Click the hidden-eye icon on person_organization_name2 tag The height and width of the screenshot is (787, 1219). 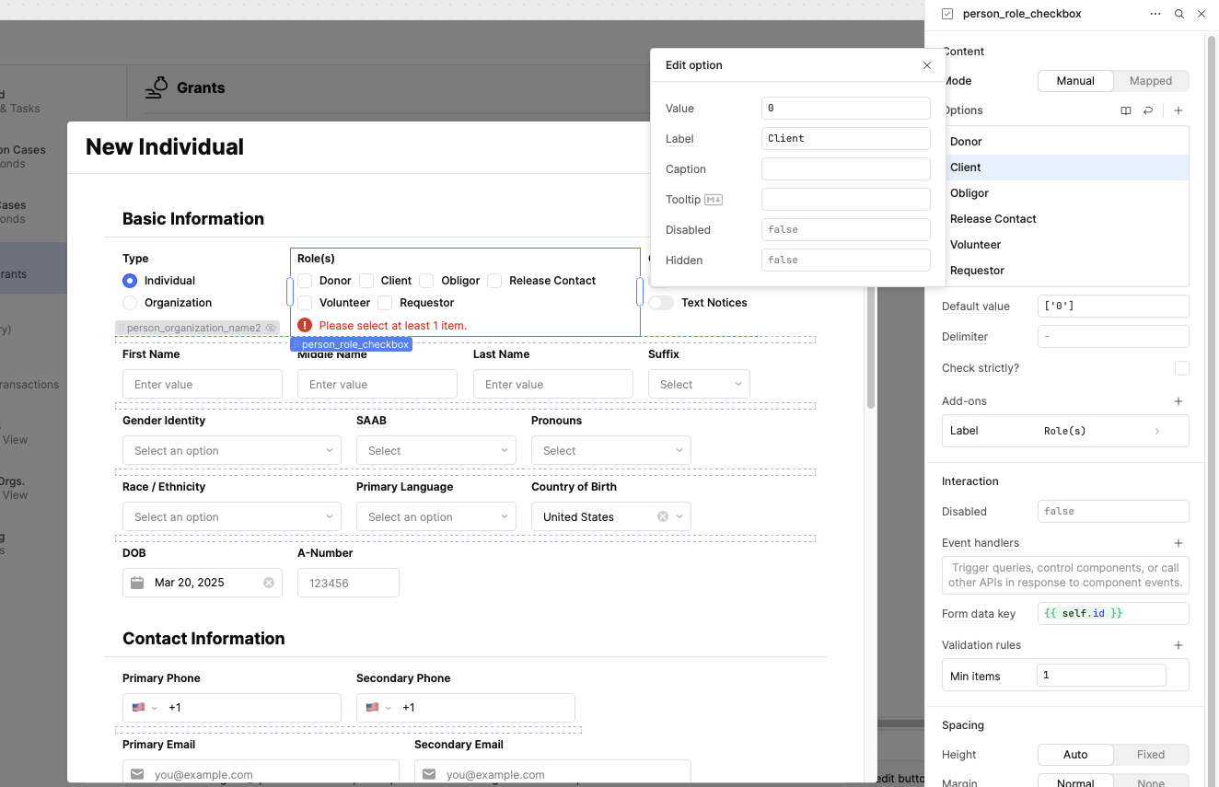point(271,328)
